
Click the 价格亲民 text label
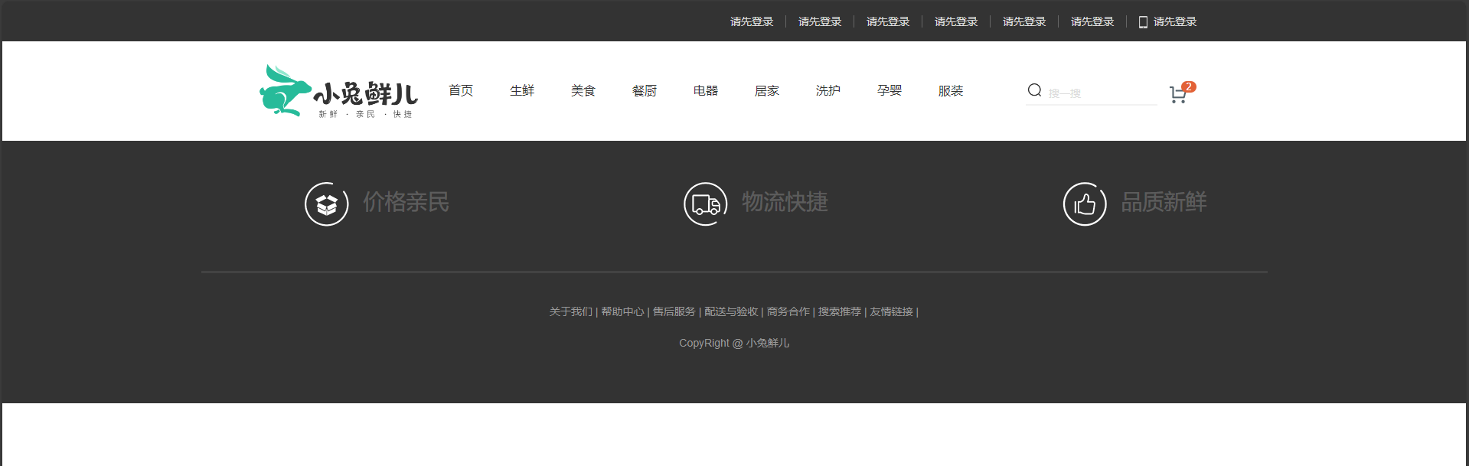[x=406, y=202]
